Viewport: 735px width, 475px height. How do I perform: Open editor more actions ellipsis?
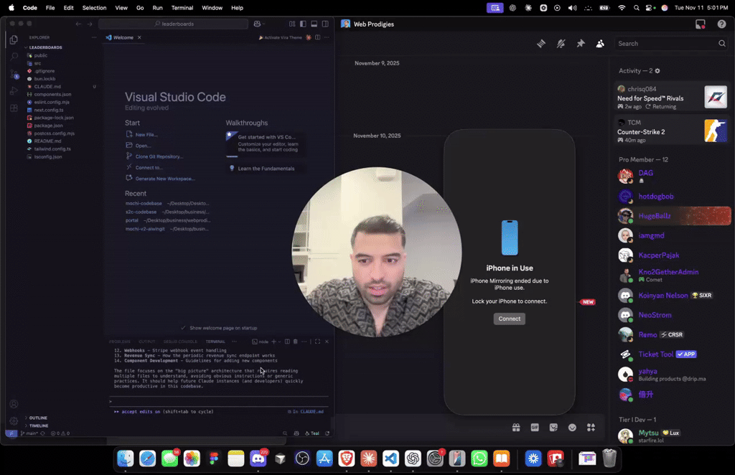point(327,37)
